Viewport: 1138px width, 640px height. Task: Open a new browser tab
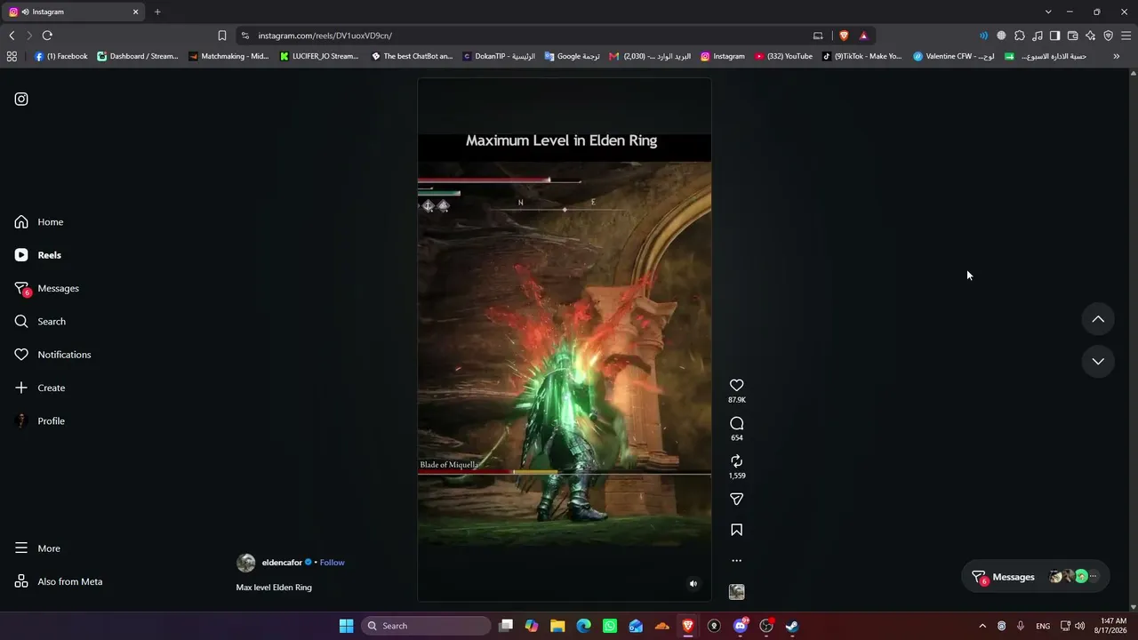point(157,12)
